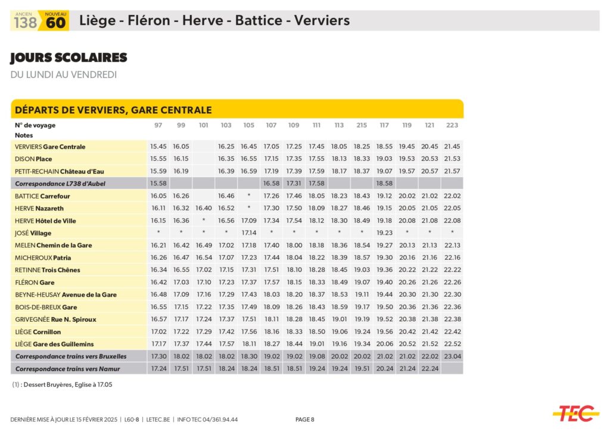The width and height of the screenshot is (610, 432).
Task: Select voyage number 97 column header
Action: [158, 125]
